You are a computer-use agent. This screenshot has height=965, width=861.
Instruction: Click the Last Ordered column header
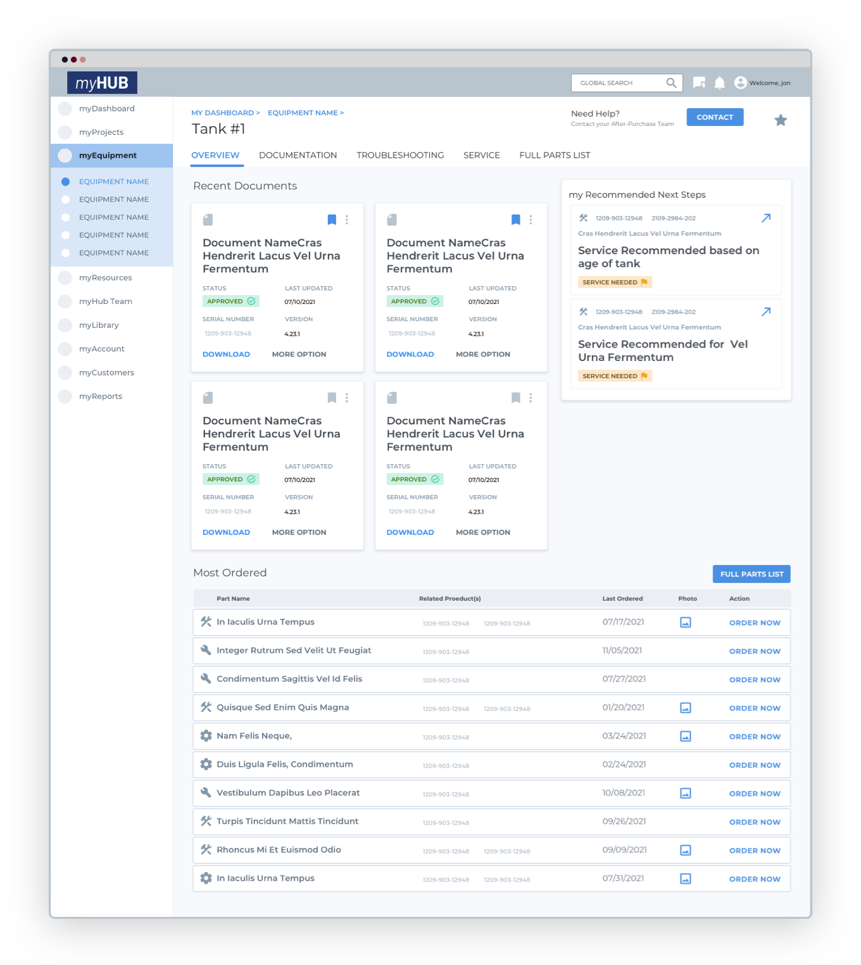[x=622, y=599]
